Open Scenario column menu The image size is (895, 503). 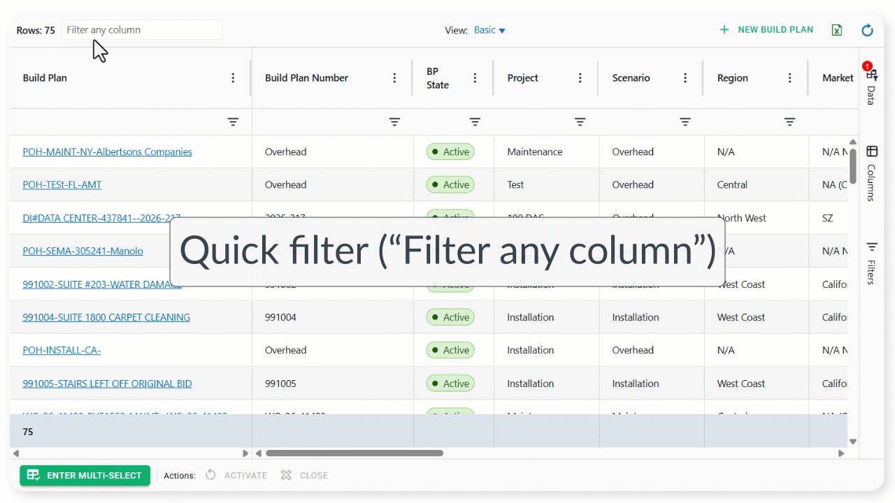pyautogui.click(x=685, y=78)
